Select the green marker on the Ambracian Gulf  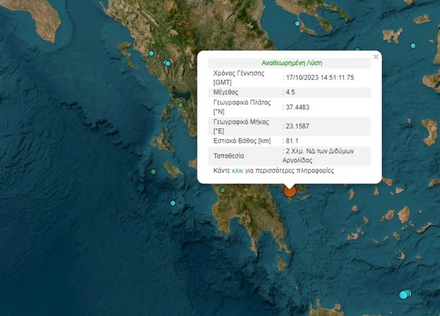pos(180,105)
